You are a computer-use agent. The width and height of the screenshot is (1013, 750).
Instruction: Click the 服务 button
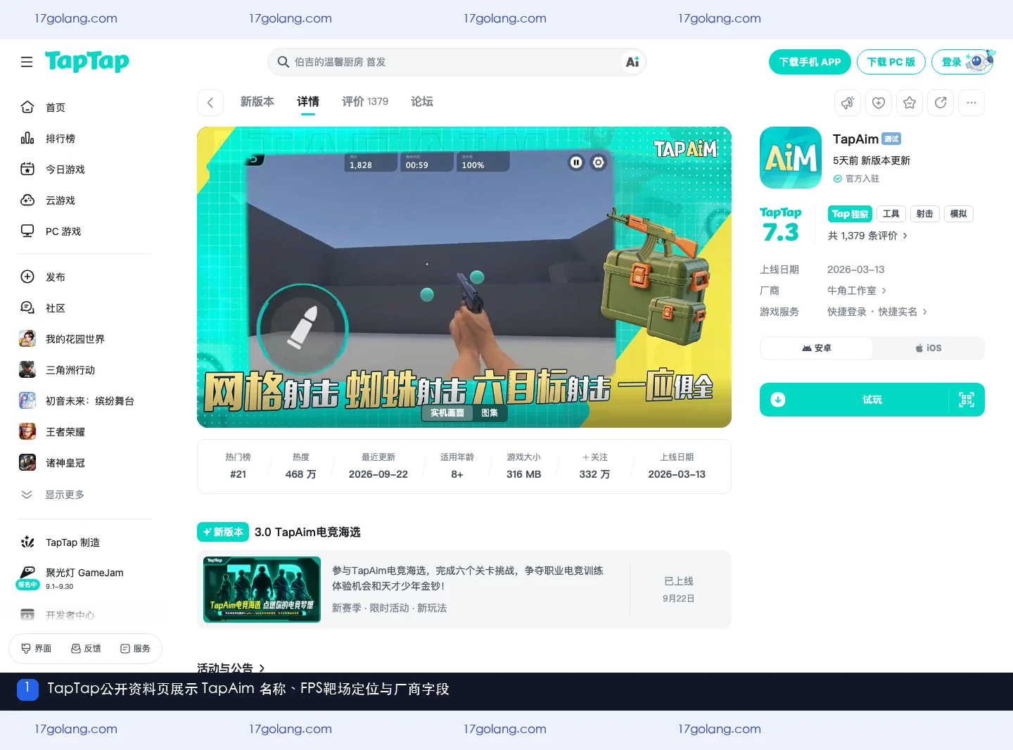click(x=135, y=649)
